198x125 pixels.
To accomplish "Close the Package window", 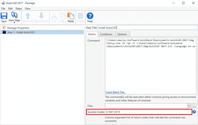I will pos(193,3).
